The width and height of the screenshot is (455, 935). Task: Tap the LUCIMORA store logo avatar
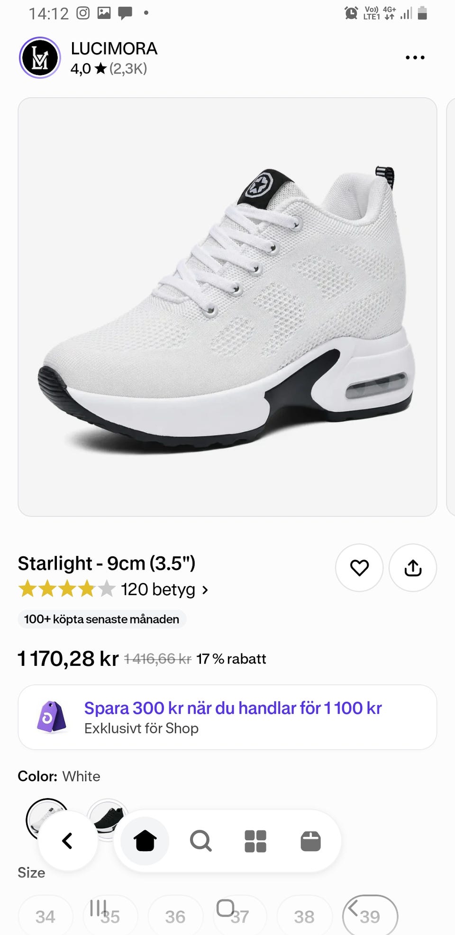tap(40, 58)
